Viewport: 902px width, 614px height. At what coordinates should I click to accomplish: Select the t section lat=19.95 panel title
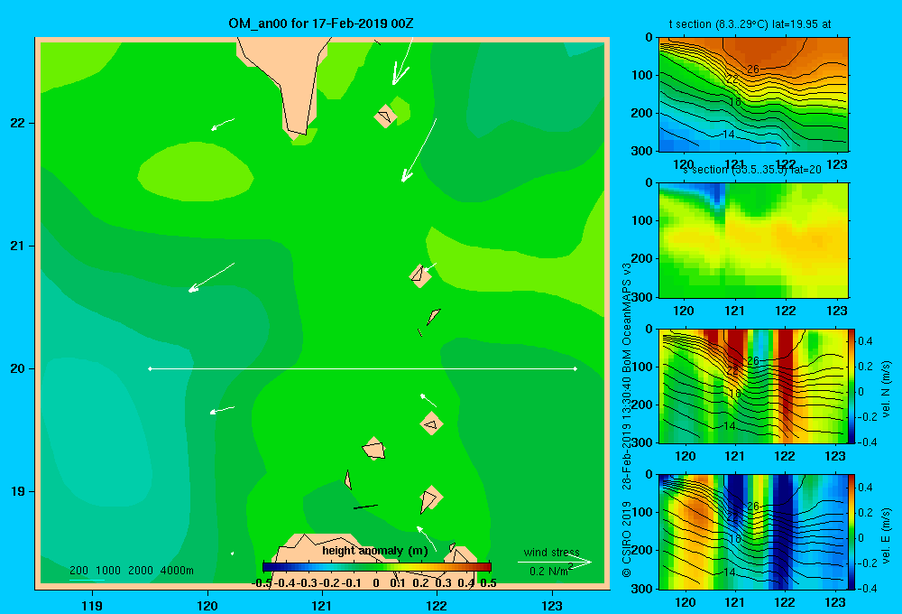click(750, 24)
